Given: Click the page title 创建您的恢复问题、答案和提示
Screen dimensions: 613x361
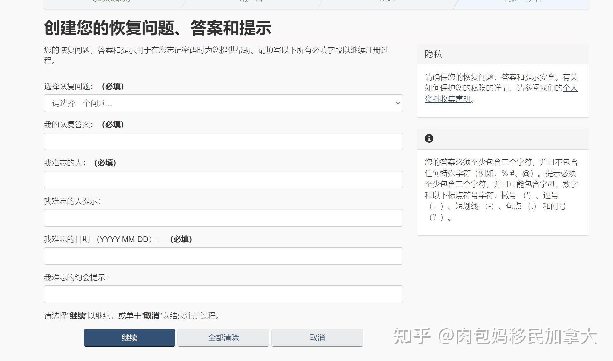Looking at the screenshot, I should [158, 28].
